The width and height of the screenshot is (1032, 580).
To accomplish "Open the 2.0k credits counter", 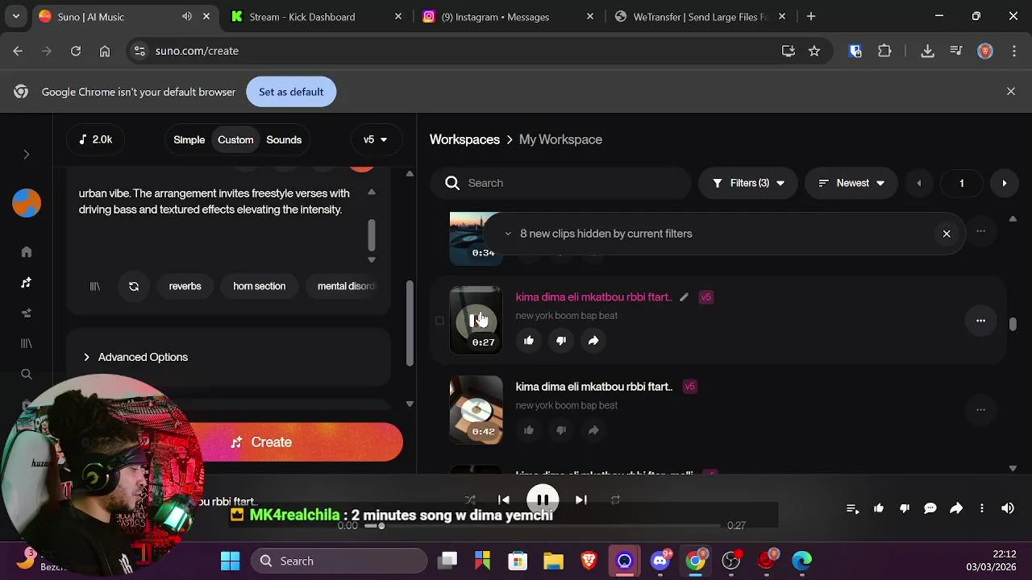I will point(95,139).
